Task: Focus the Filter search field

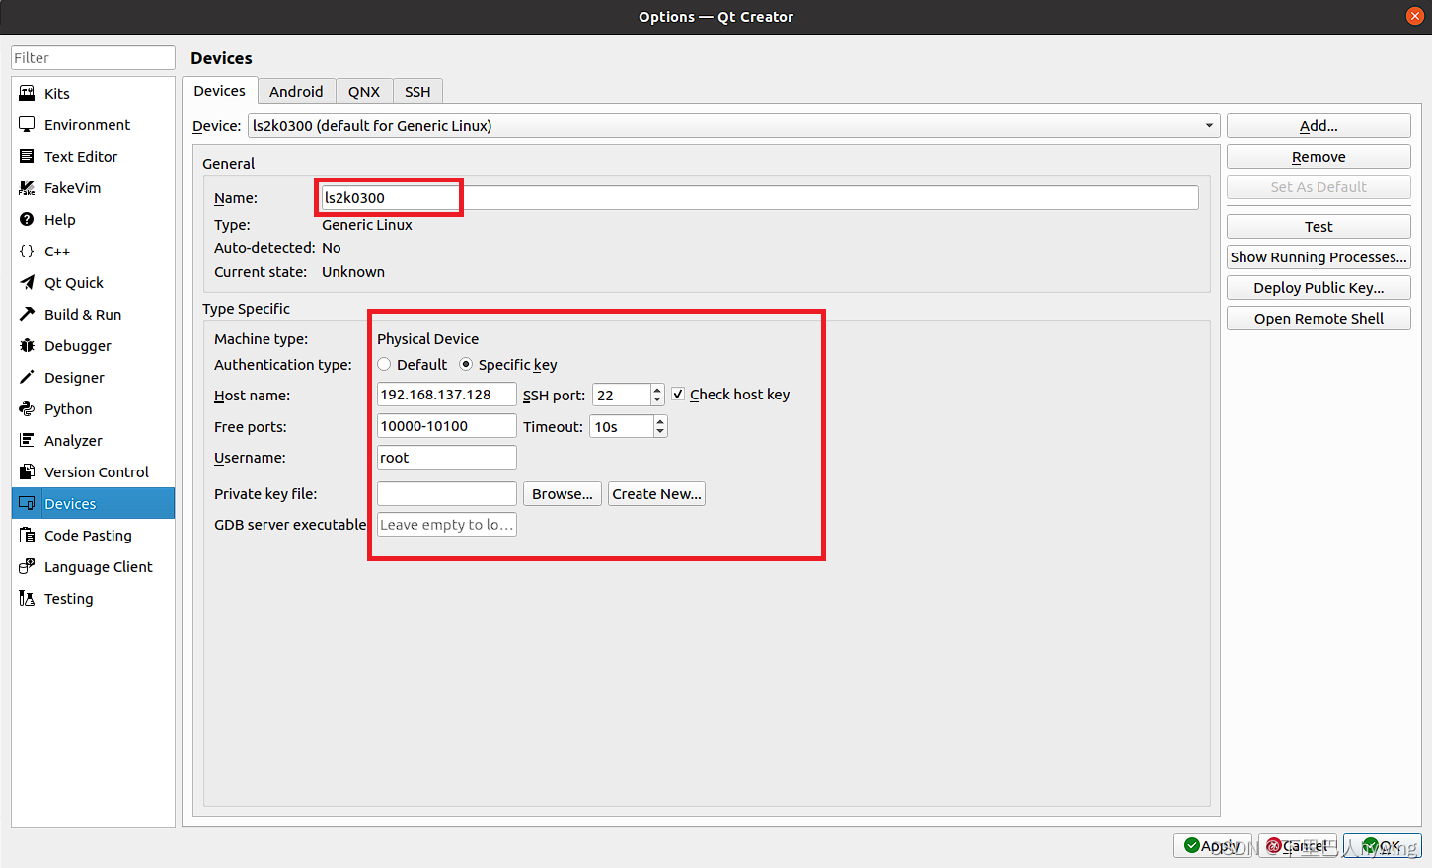Action: click(93, 58)
